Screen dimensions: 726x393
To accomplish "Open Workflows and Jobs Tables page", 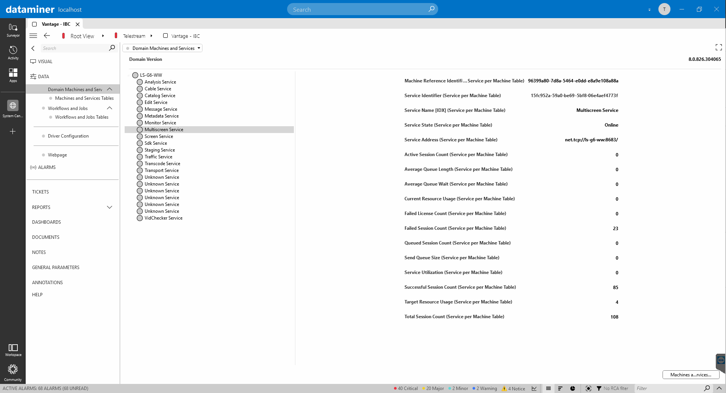I will (x=82, y=117).
